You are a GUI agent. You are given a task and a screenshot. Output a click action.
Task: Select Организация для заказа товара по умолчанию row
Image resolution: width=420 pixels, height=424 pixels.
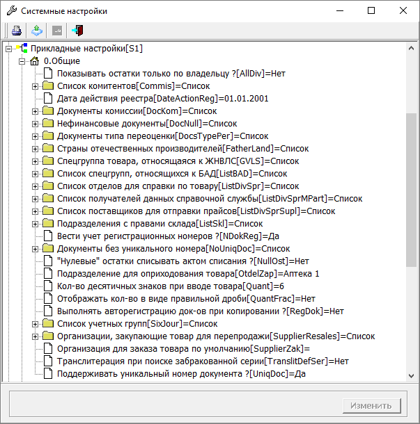coord(183,348)
